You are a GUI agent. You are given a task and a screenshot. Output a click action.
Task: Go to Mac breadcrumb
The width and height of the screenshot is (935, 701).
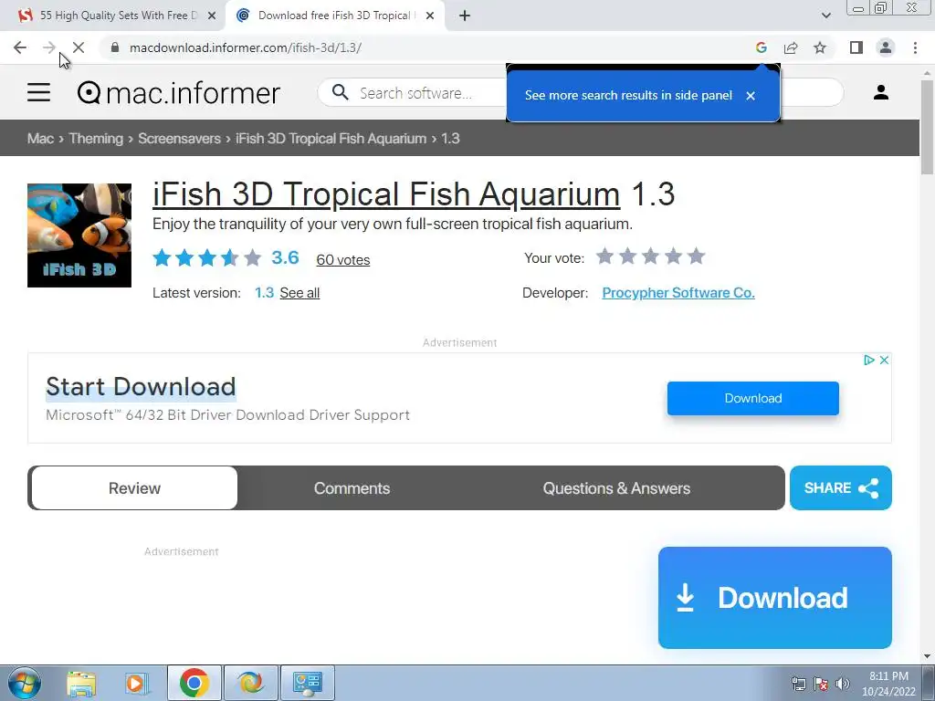(40, 139)
